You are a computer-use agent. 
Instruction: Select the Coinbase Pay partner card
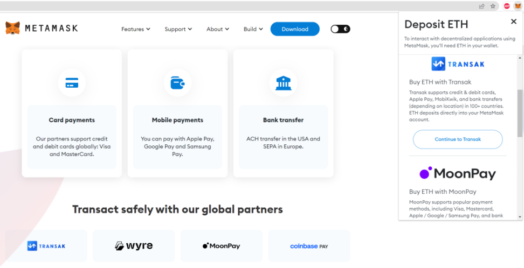pyautogui.click(x=309, y=246)
